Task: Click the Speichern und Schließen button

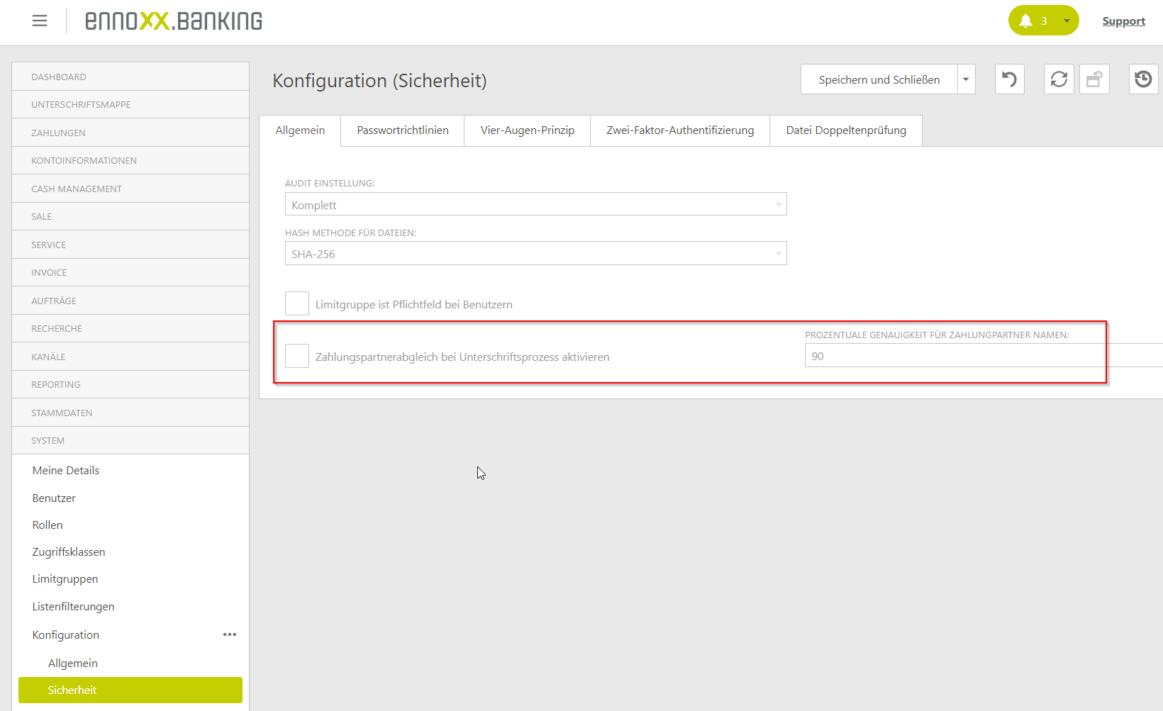Action: pyautogui.click(x=879, y=79)
